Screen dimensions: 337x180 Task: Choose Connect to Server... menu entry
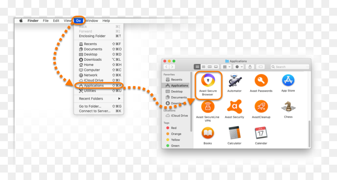pyautogui.click(x=99, y=111)
